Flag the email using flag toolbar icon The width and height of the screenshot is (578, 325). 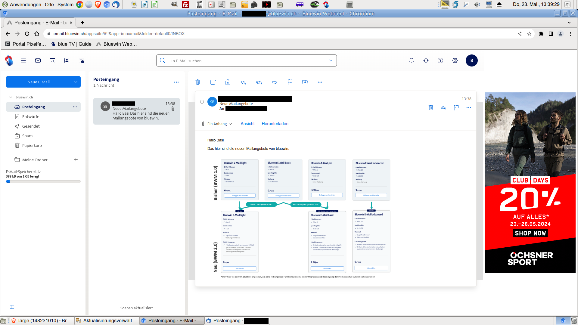point(290,82)
